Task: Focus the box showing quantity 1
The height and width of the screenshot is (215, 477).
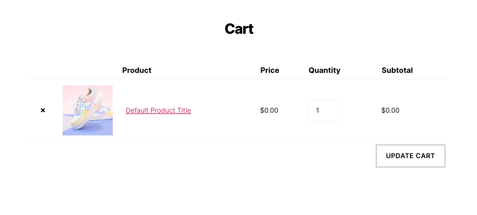Action: 324,110
